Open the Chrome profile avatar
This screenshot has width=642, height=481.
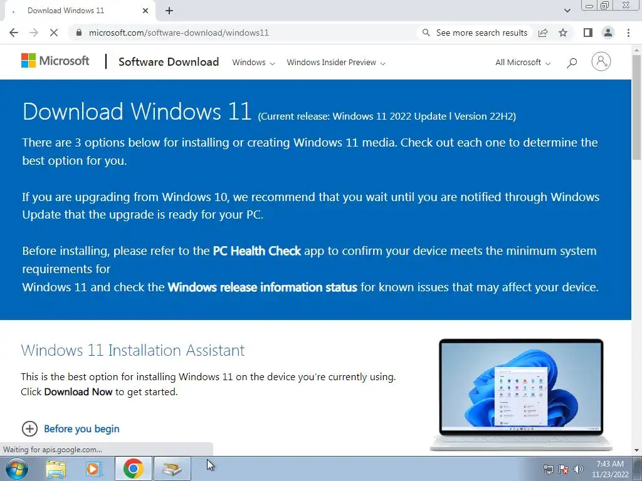click(x=608, y=33)
